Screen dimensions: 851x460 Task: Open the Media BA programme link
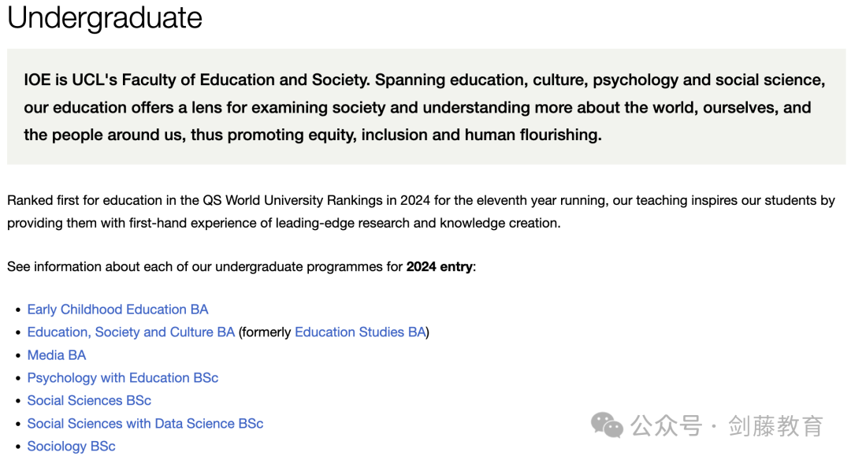click(57, 354)
